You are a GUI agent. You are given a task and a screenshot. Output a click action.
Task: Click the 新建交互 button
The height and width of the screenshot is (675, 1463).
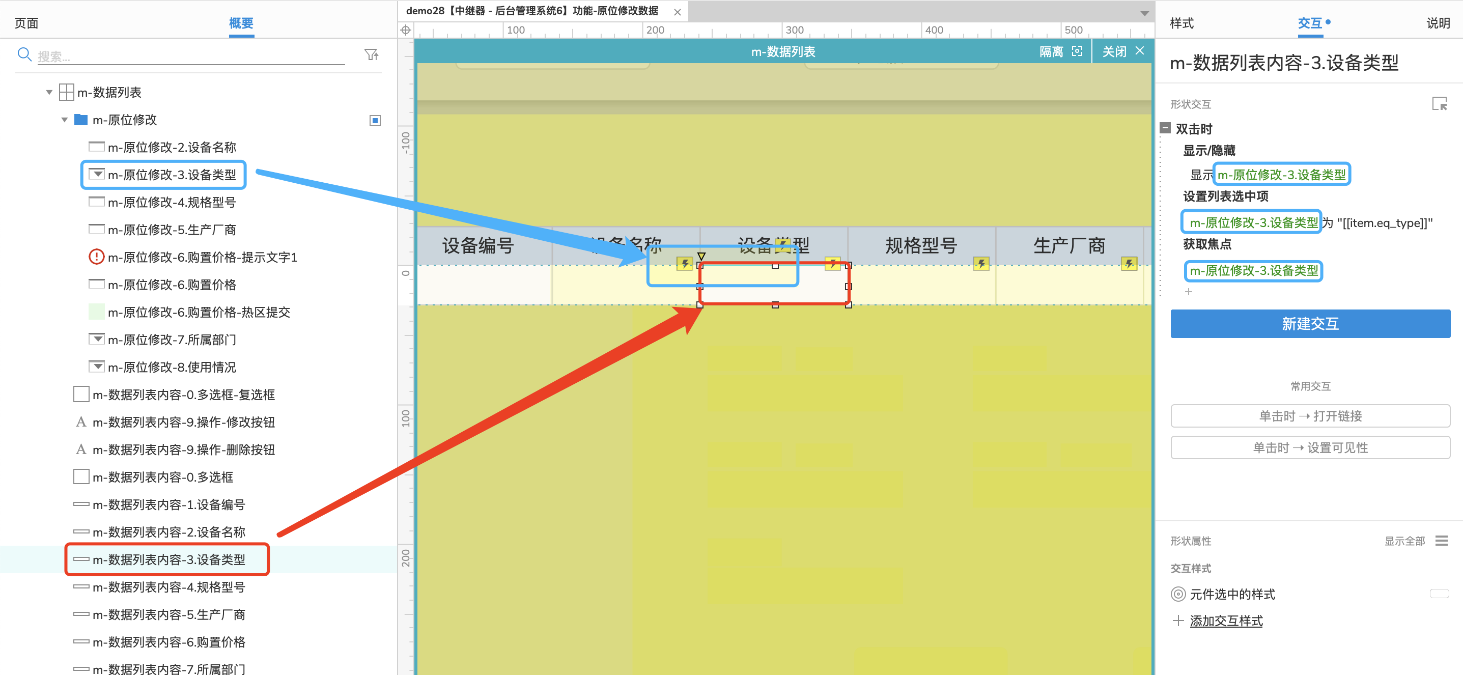pos(1310,324)
